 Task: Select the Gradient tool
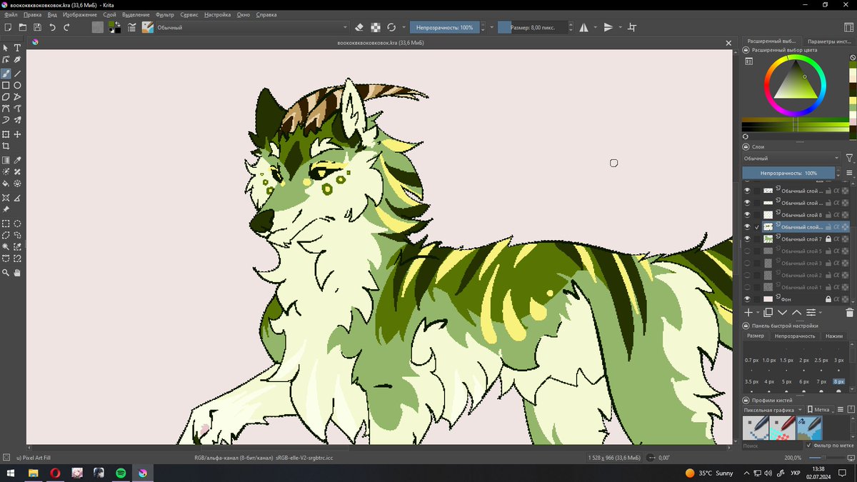tap(6, 161)
